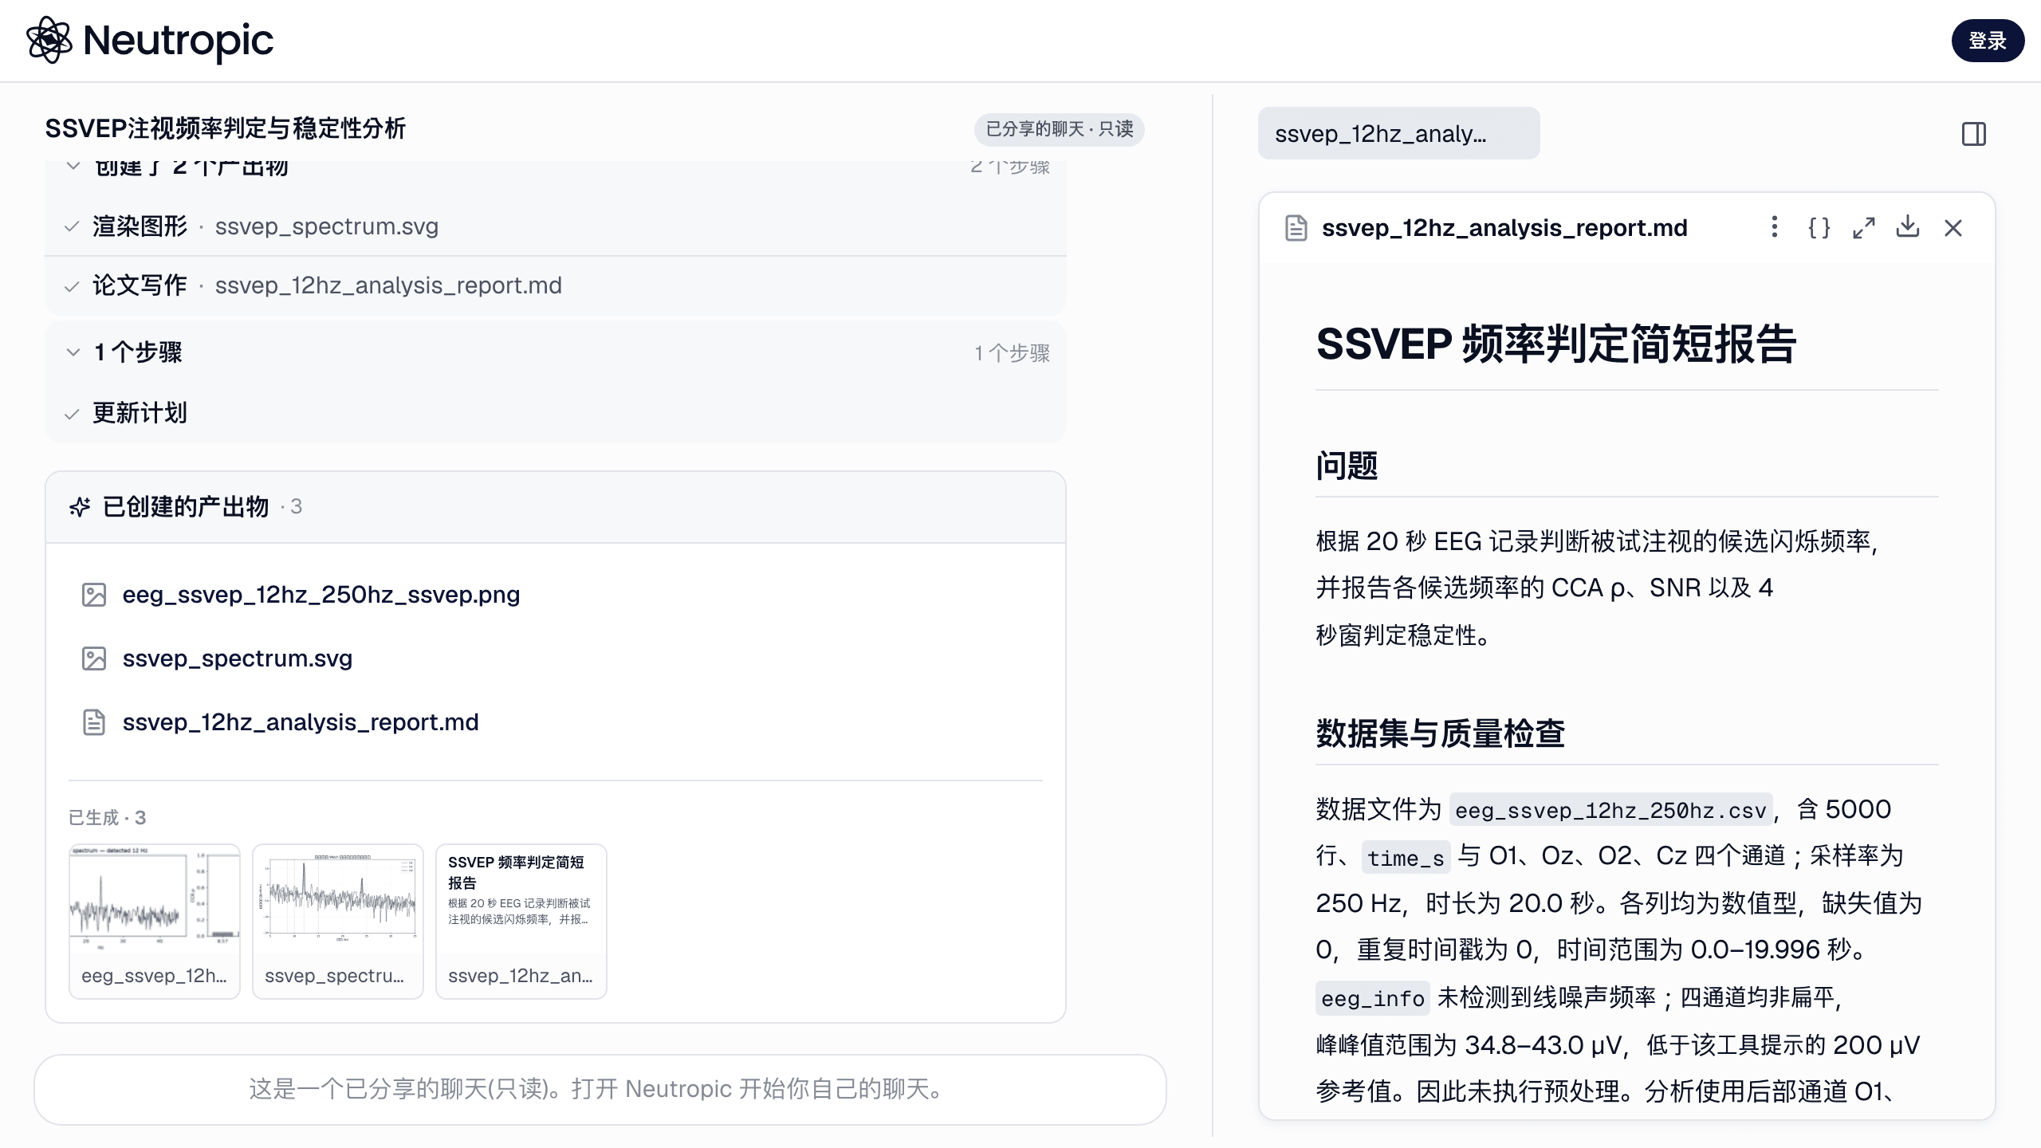Open the report's three-dot more options menu
Screen dimensions: 2041x1148
pos(1774,227)
